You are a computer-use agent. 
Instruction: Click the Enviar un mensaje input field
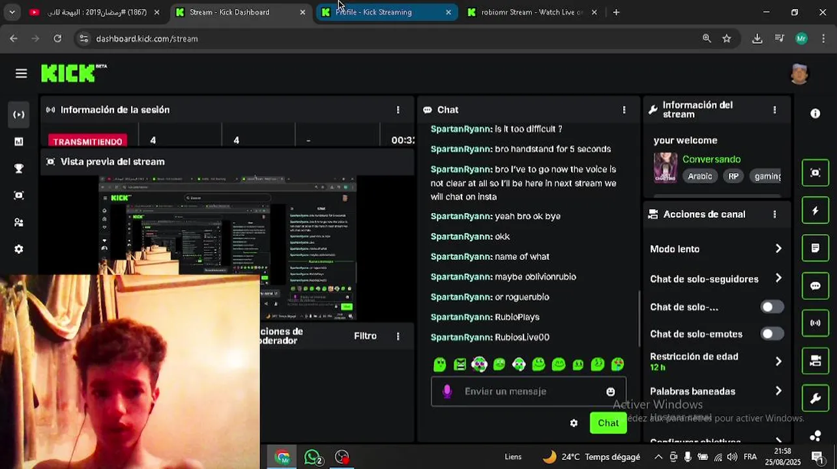point(529,391)
